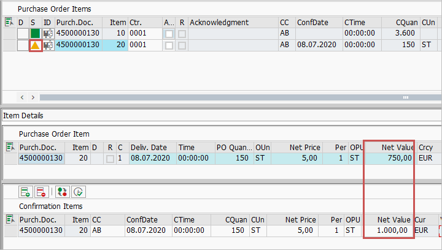Toggle the A checkbox for item 10

[x=169, y=34]
